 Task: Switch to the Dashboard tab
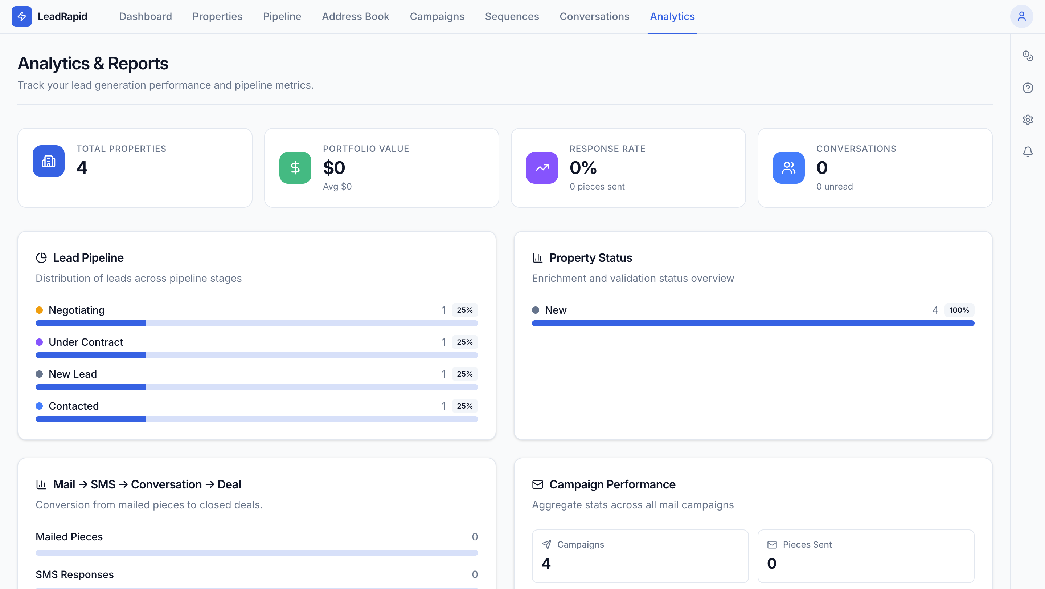point(145,17)
